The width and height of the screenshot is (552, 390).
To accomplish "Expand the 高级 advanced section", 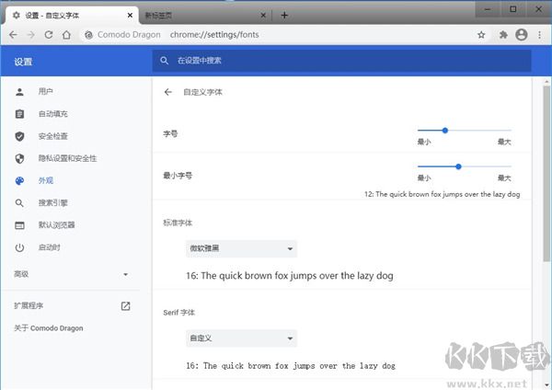I will [71, 274].
